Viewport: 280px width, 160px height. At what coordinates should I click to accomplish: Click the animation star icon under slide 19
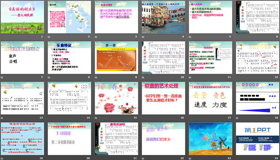point(2,158)
